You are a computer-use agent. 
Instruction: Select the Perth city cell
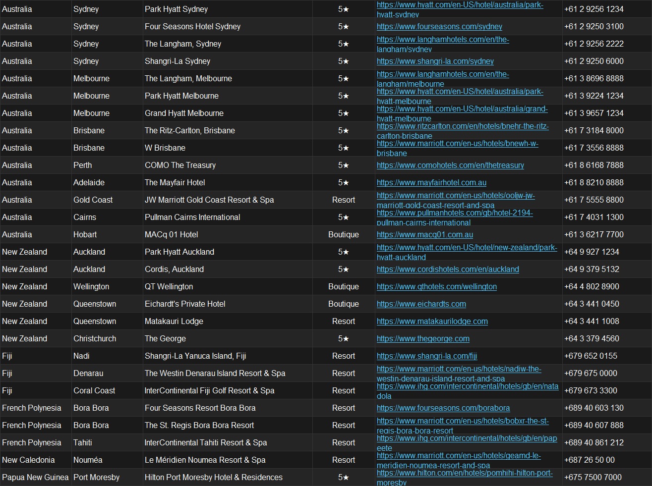pyautogui.click(x=107, y=165)
